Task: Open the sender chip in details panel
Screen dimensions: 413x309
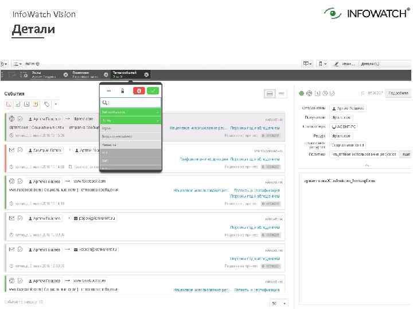Action: tap(348, 108)
